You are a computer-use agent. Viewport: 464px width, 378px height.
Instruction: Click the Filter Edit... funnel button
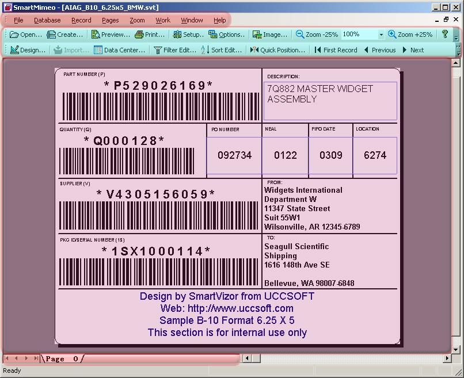tap(175, 50)
